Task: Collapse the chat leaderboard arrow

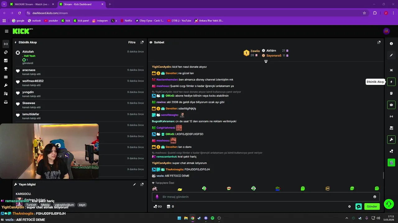Action: (266, 61)
